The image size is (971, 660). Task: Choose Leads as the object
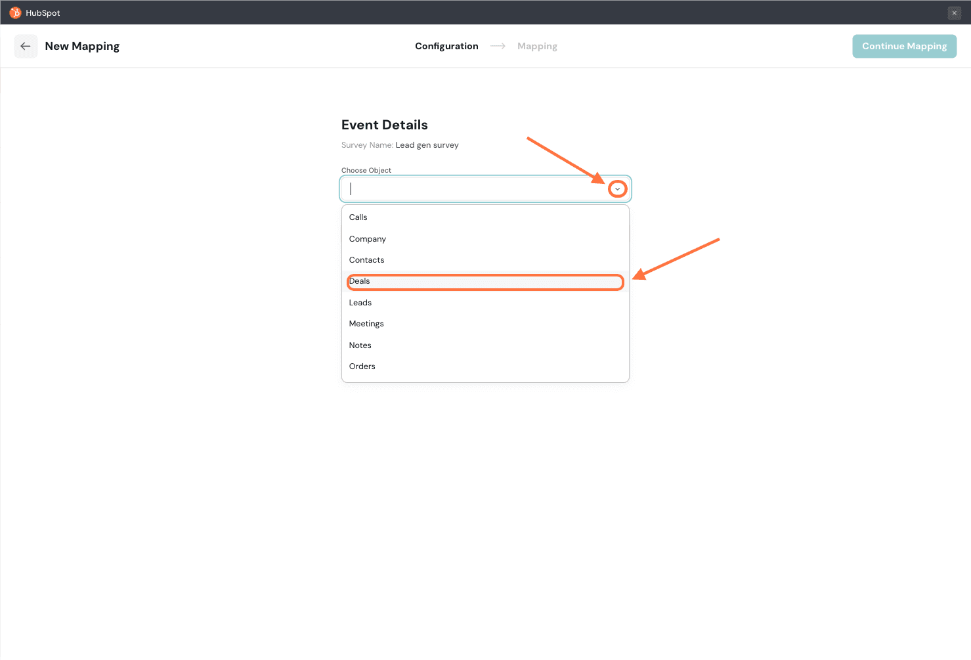(x=360, y=303)
